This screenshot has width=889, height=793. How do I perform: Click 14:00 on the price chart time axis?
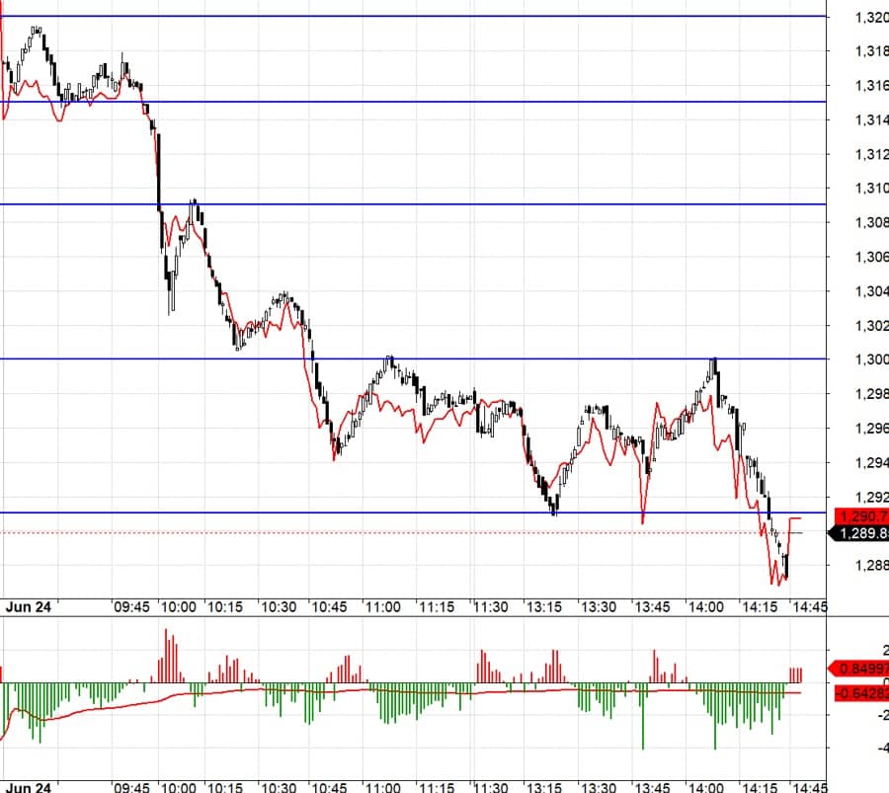(706, 607)
